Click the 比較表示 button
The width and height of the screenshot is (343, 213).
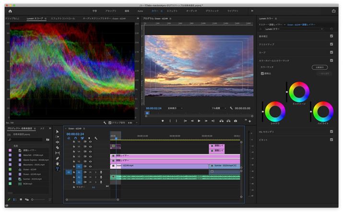click(320, 67)
